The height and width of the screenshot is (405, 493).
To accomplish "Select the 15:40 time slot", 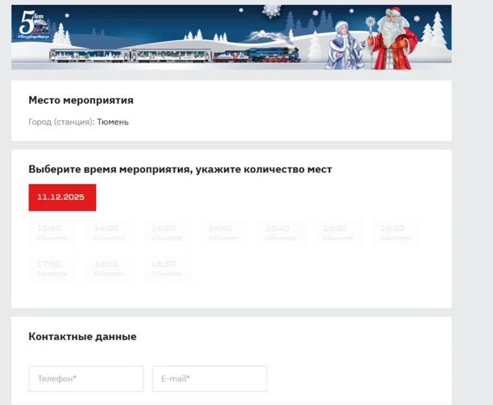I will pyautogui.click(x=281, y=233).
